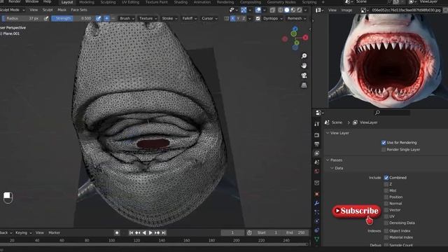Image resolution: width=448 pixels, height=252 pixels.
Task: Open the Remesh dropdown
Action: point(297,18)
